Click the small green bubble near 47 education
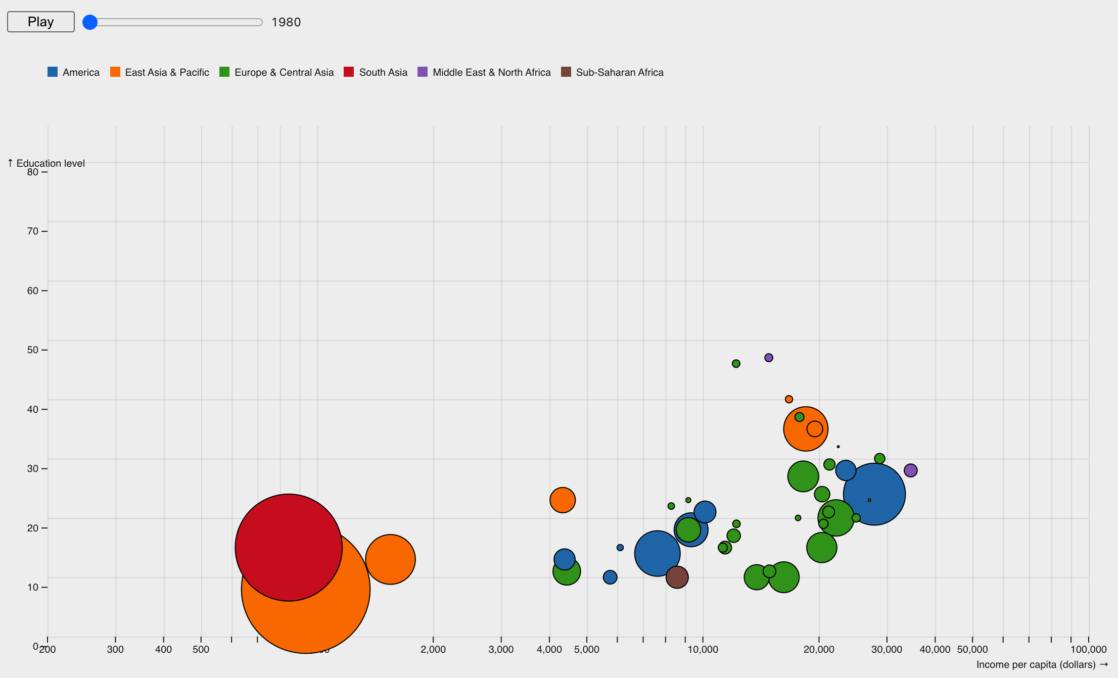This screenshot has width=1118, height=678. click(736, 364)
